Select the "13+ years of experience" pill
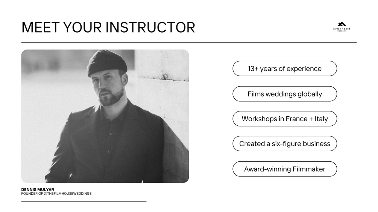Screen dimensions: 378x212 click(x=285, y=69)
